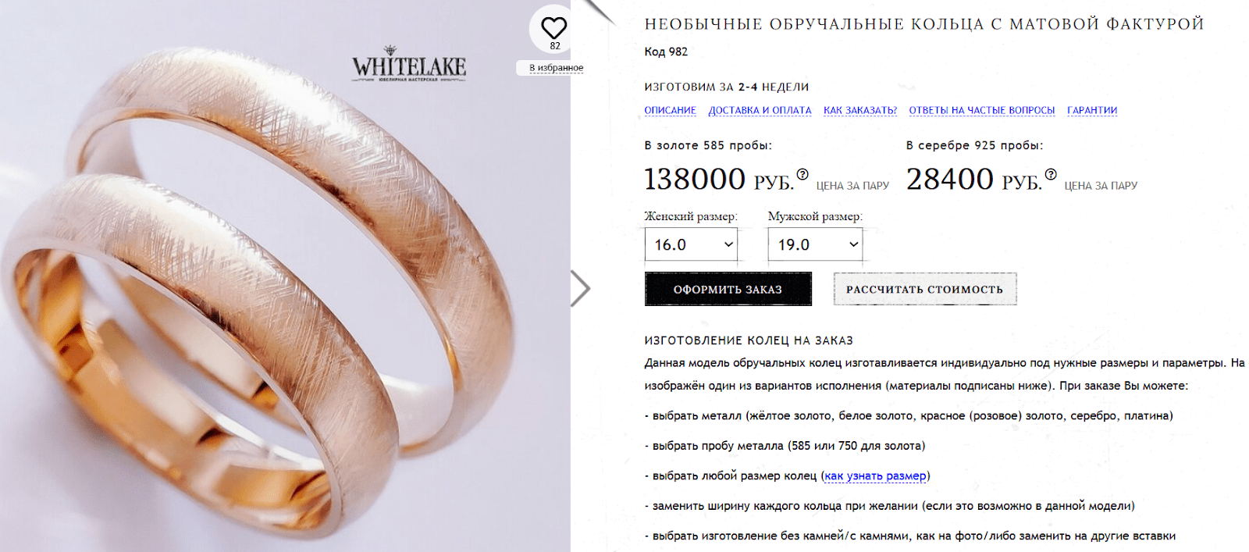Open the women's ring size dropdown

coord(691,244)
